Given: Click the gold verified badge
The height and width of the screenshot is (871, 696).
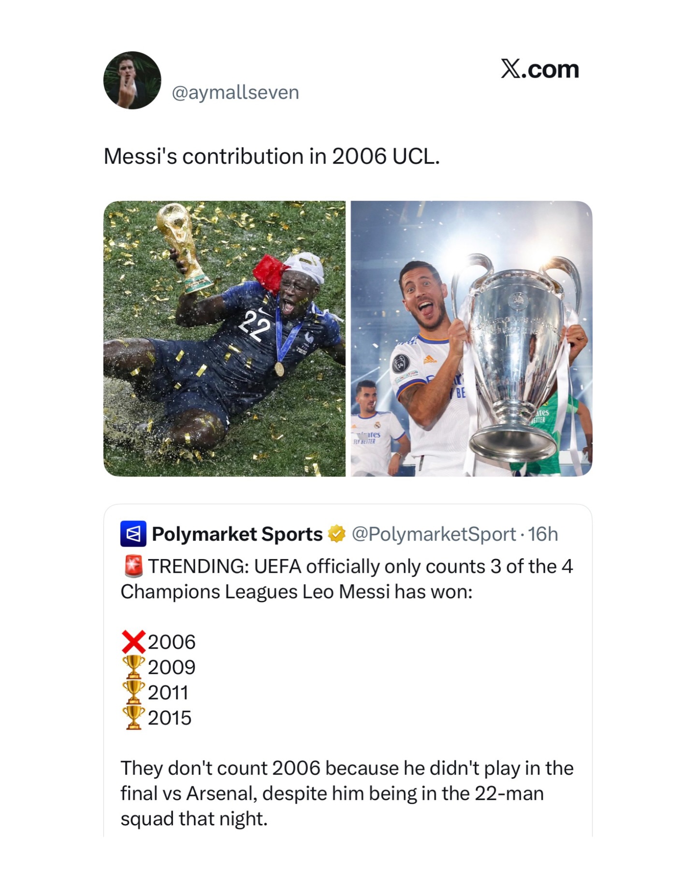Looking at the screenshot, I should click(x=337, y=534).
